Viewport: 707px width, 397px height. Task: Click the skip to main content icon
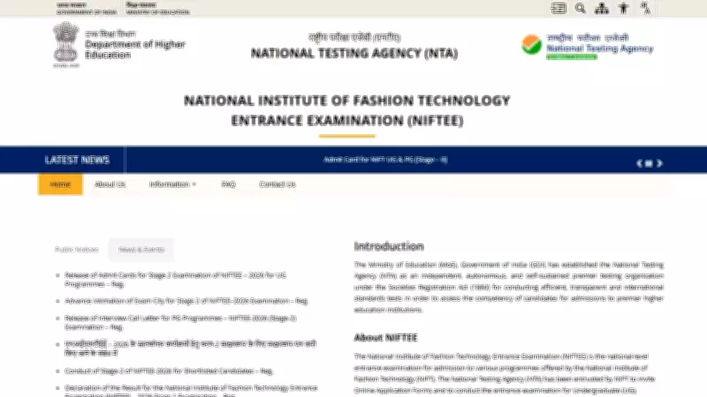559,8
